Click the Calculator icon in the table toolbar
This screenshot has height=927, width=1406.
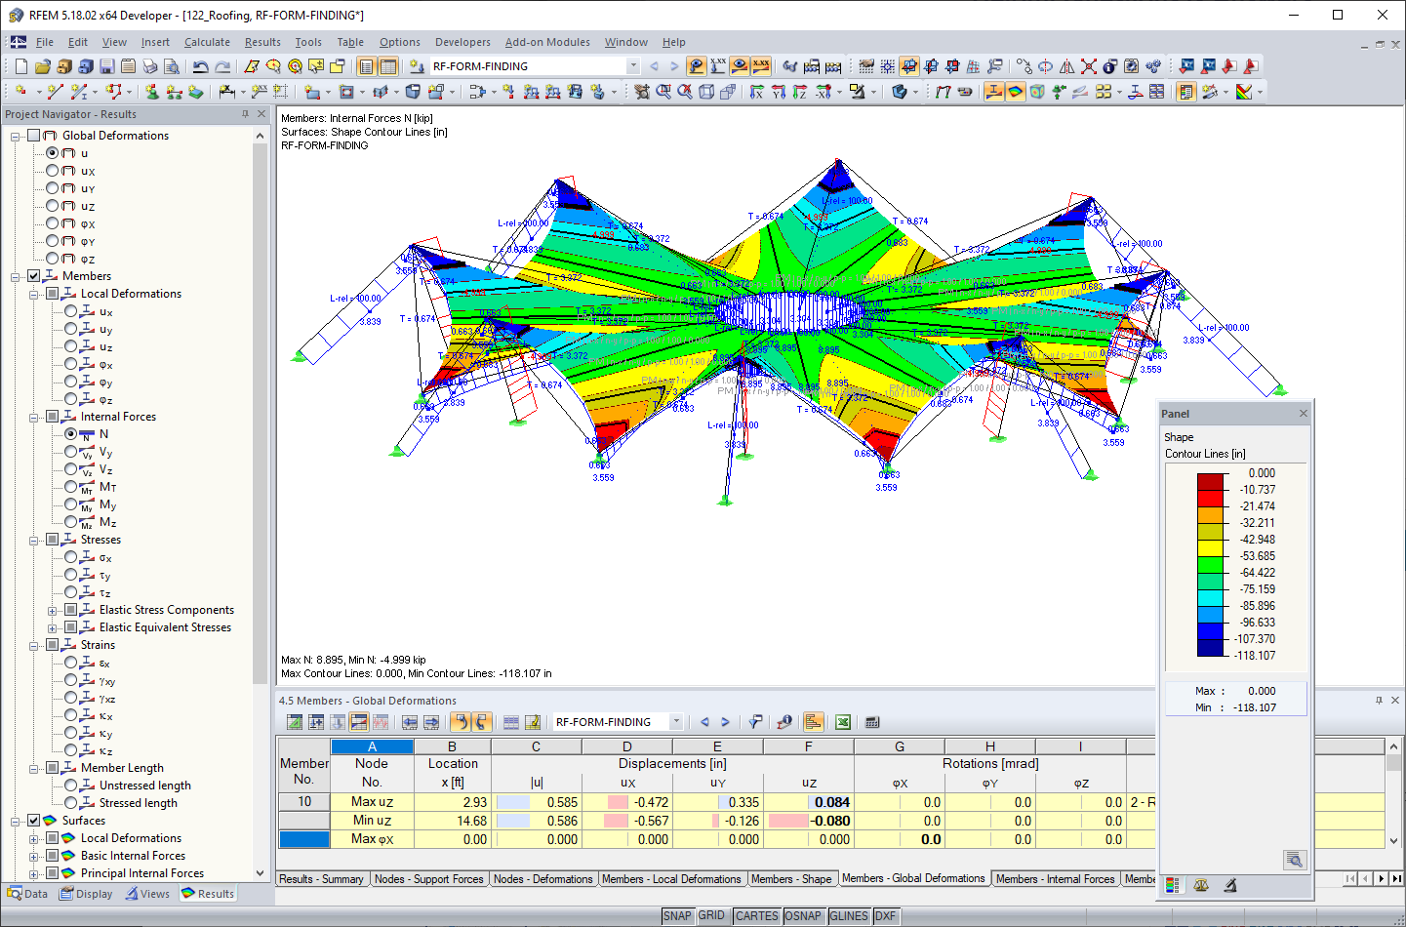pos(870,722)
